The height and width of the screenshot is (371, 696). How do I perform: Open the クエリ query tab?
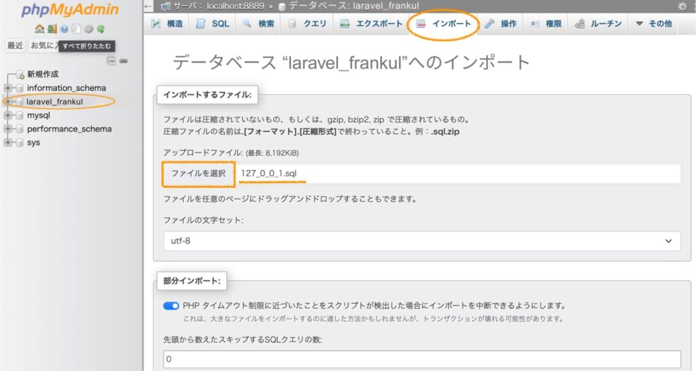pyautogui.click(x=307, y=24)
